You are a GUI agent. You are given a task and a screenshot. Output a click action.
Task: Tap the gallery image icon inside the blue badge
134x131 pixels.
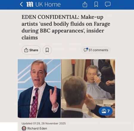tap(104, 111)
